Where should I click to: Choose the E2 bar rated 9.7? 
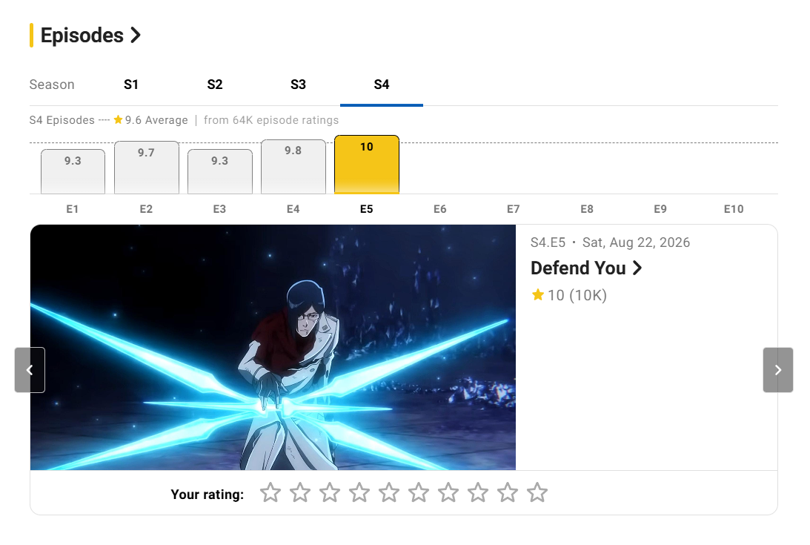147,168
